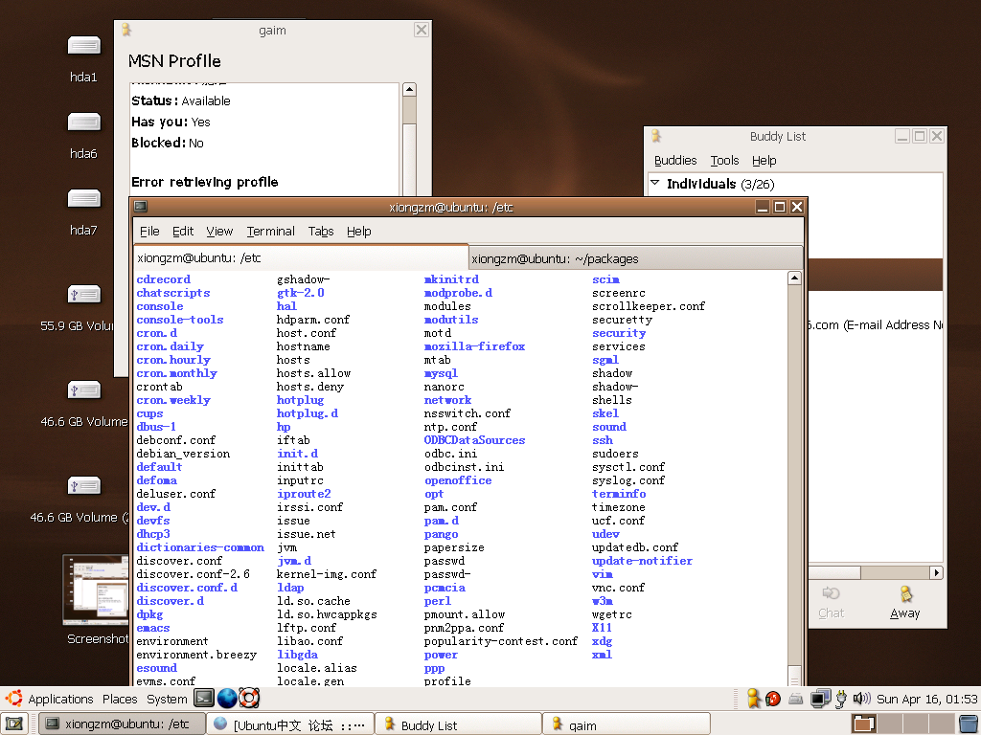Switch to the gaim taskbar button
Viewport: 981px width, 735px height.
pyautogui.click(x=627, y=724)
